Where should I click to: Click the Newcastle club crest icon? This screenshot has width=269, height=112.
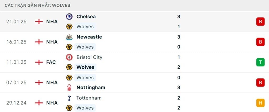[x=69, y=37]
